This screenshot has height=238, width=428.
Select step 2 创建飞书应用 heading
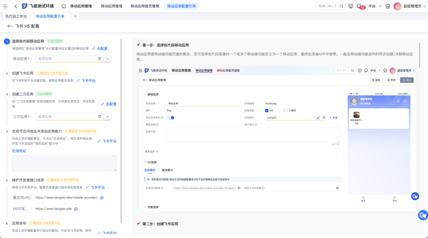[23, 73]
